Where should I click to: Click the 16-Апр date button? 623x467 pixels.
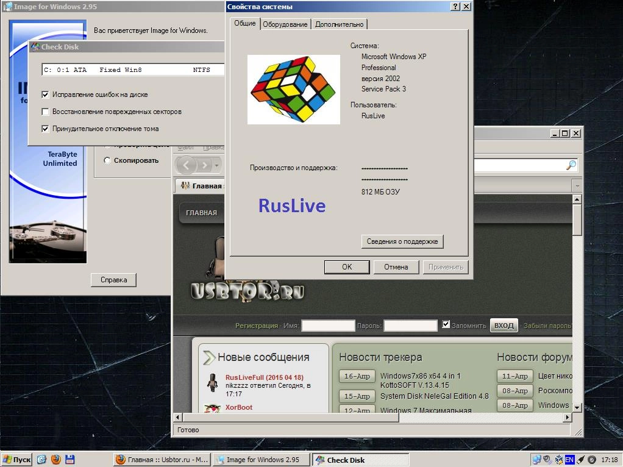point(357,376)
